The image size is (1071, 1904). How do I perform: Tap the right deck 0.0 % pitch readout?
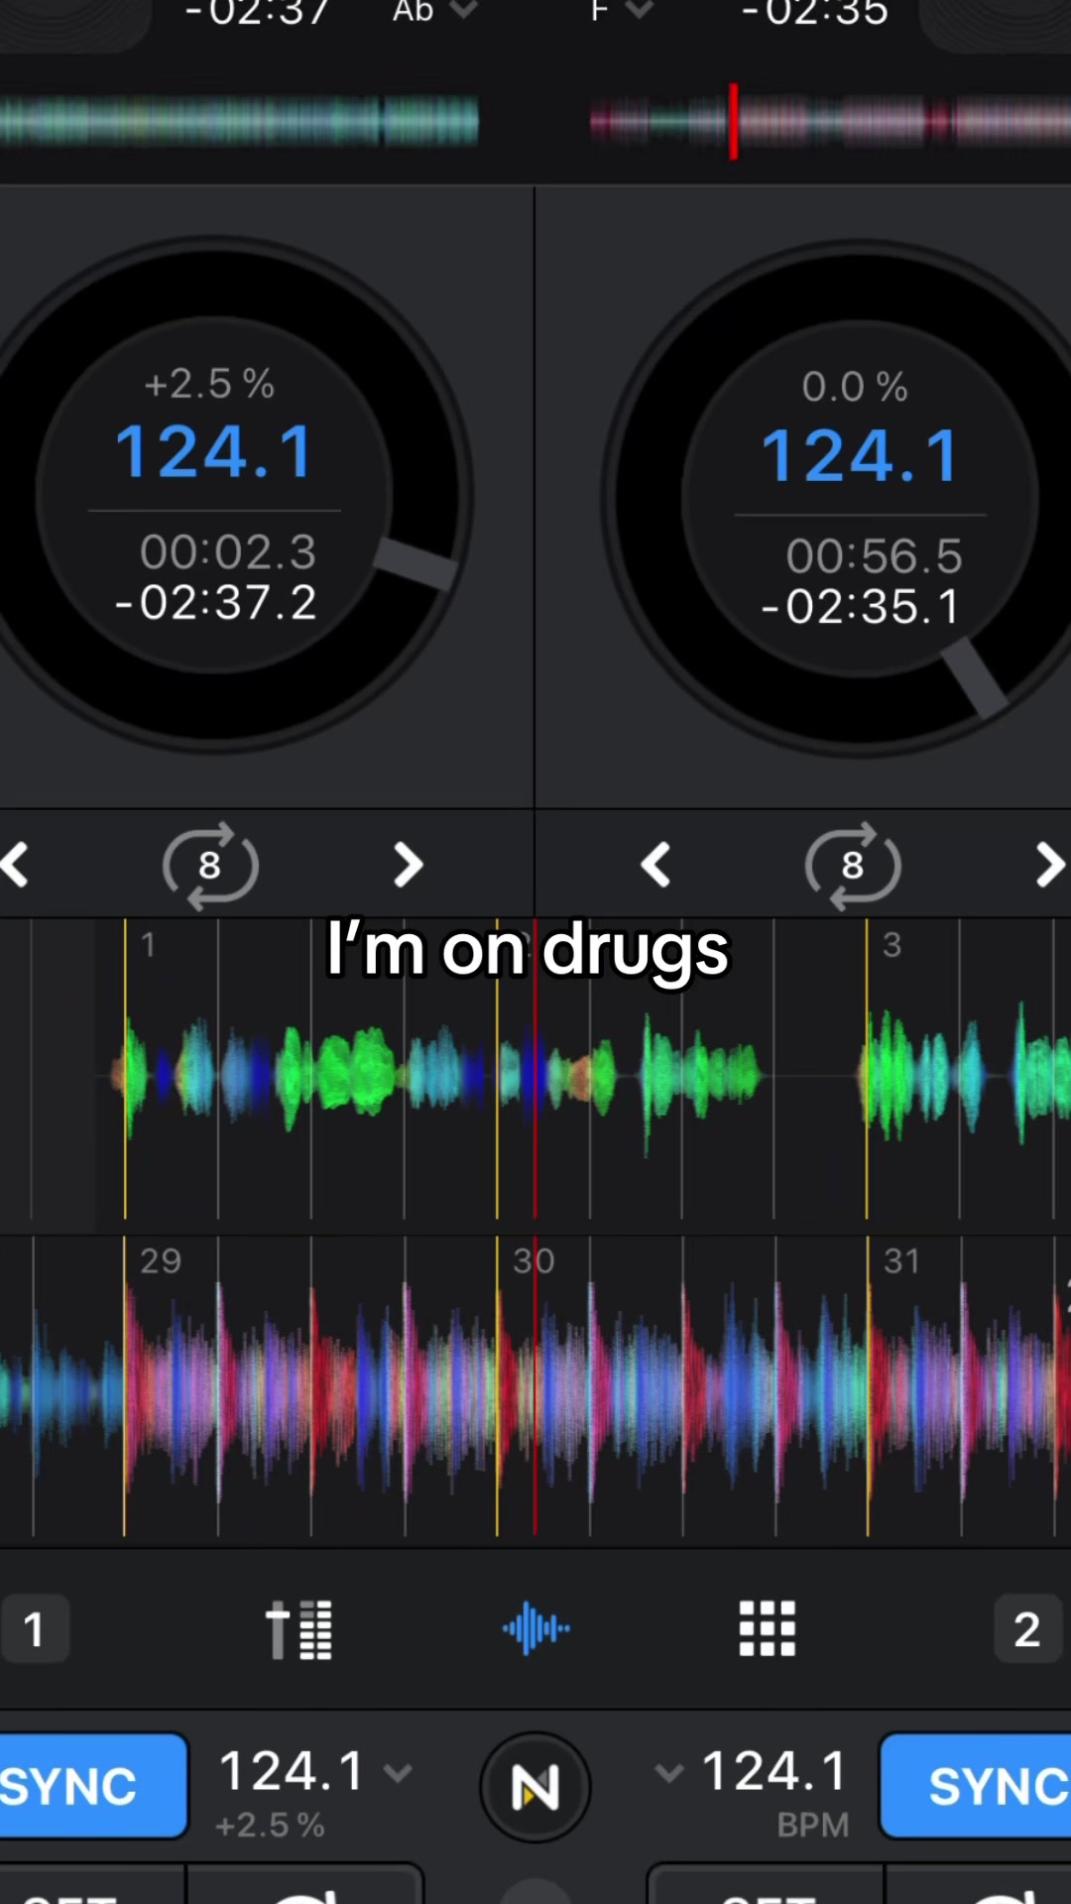[x=855, y=387]
